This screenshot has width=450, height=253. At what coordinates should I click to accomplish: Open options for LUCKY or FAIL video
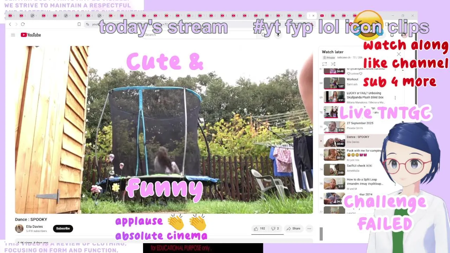click(x=395, y=98)
